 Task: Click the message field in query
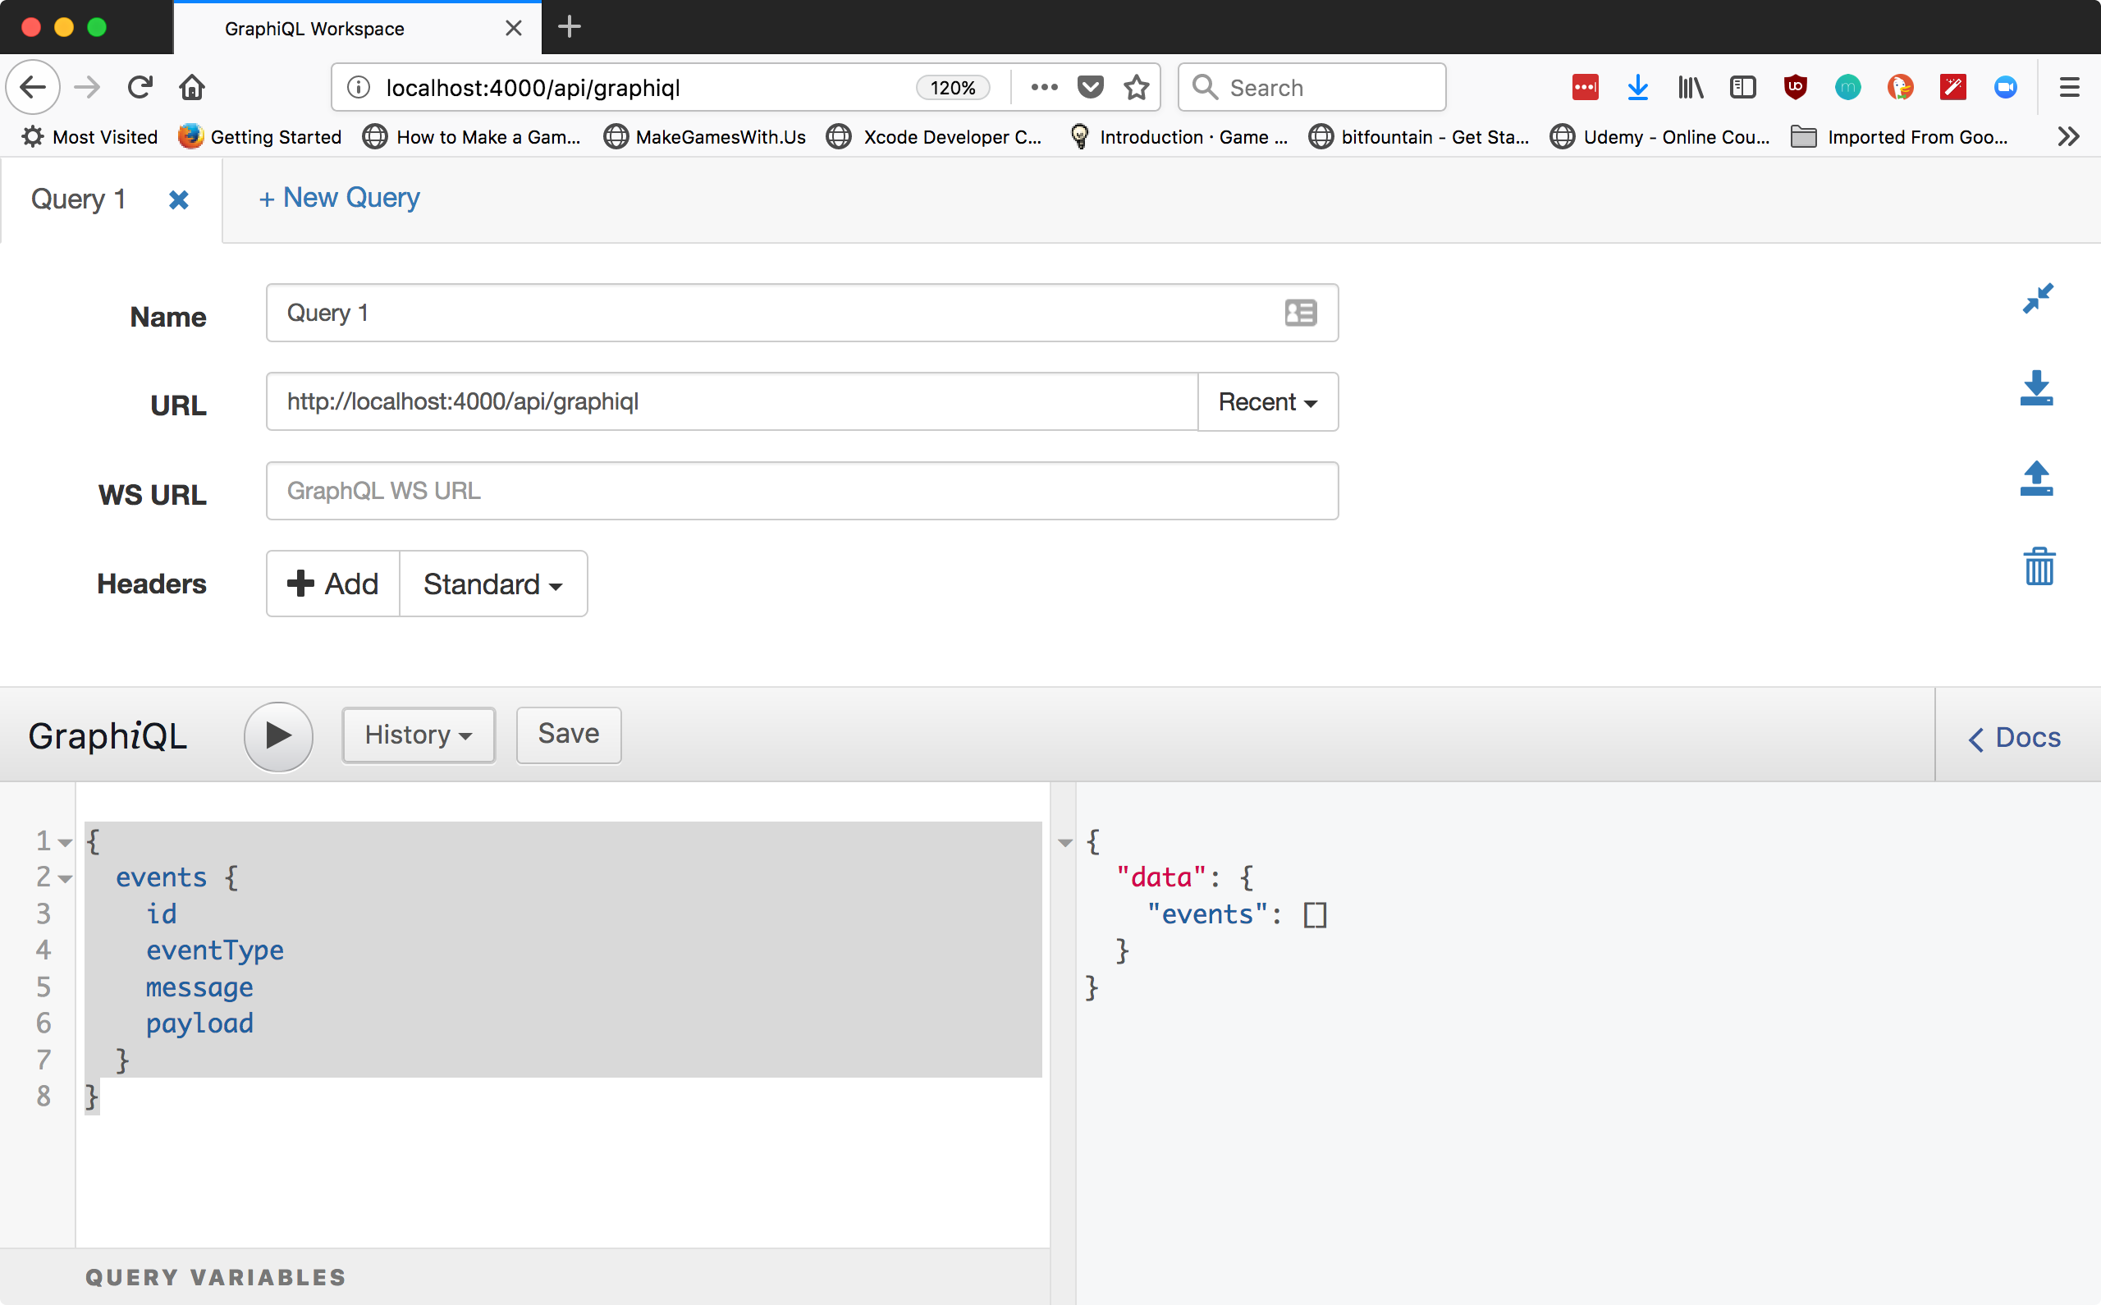[199, 987]
